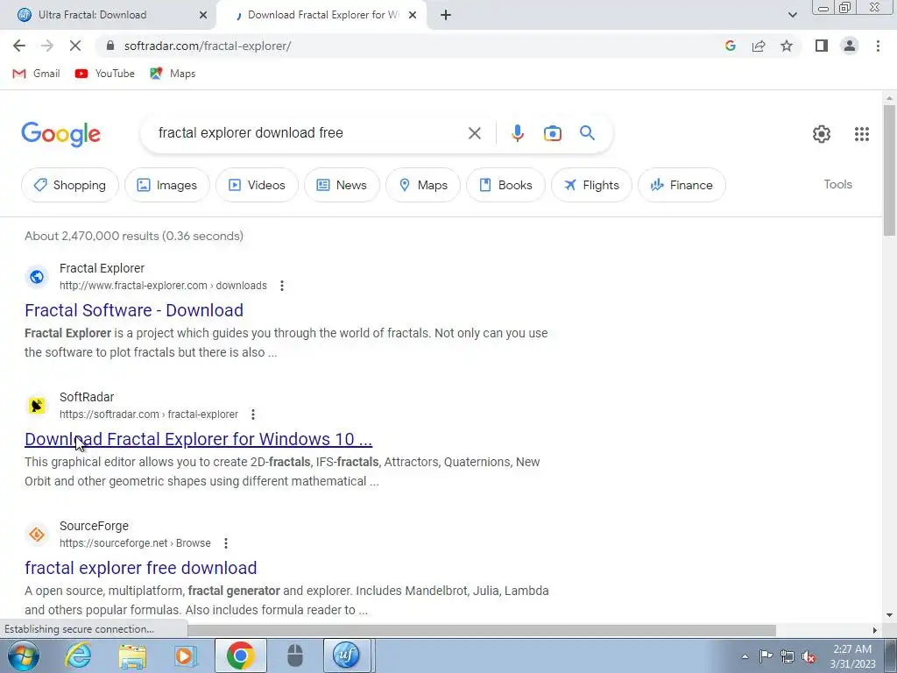Open Gmail bookmark
897x673 pixels.
36,74
